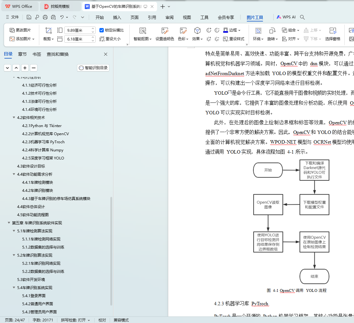Click the outline promote plus button

25,68
